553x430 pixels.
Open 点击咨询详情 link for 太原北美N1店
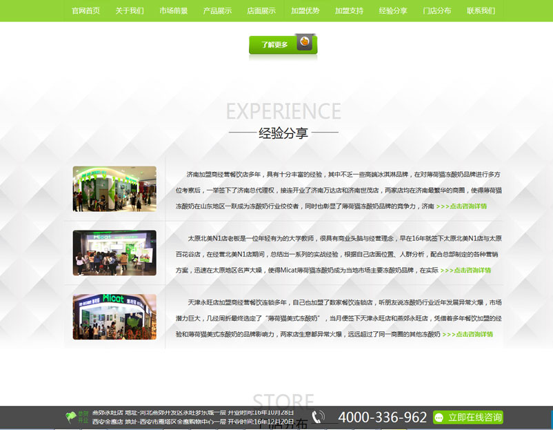[x=465, y=271]
